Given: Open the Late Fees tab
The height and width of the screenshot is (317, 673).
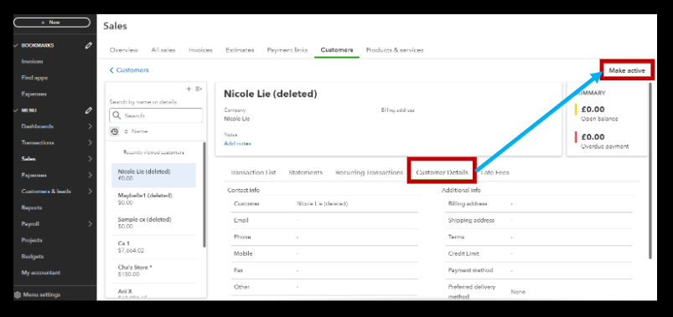Looking at the screenshot, I should [x=494, y=172].
